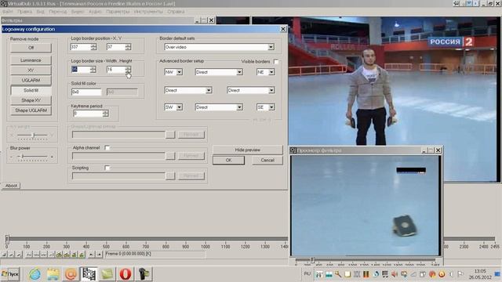Viewport: 502px width, 282px height.
Task: Click the Next keyframe toolbar icon
Action: tap(67, 255)
